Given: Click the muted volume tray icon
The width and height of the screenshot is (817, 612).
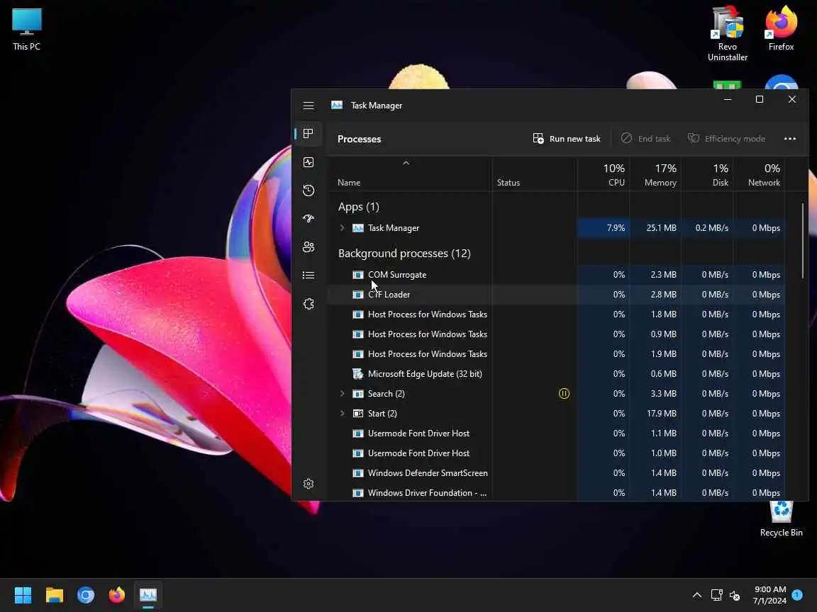Looking at the screenshot, I should click(735, 595).
